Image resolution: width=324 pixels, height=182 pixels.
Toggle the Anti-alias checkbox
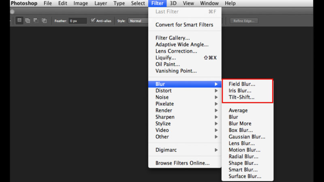pyautogui.click(x=93, y=21)
